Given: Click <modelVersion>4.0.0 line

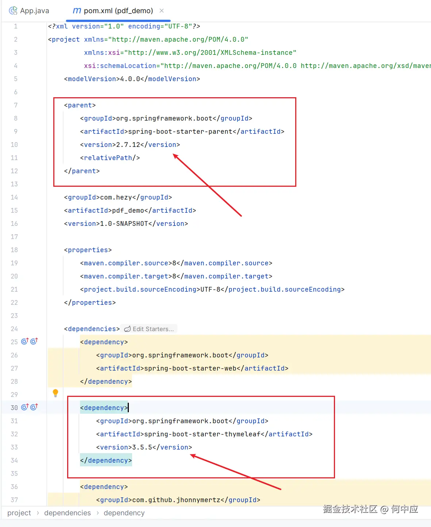Looking at the screenshot, I should point(132,79).
